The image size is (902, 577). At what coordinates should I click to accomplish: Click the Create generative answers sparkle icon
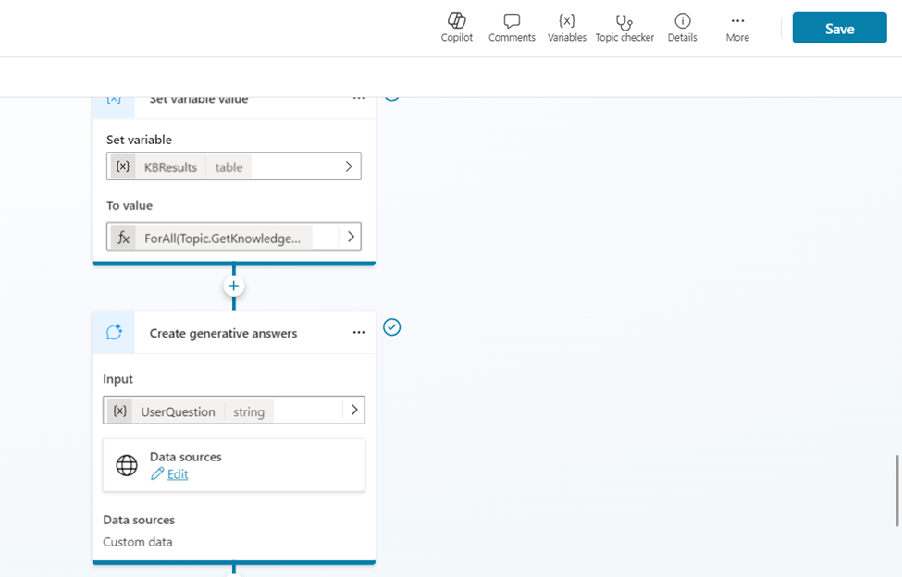coord(114,333)
